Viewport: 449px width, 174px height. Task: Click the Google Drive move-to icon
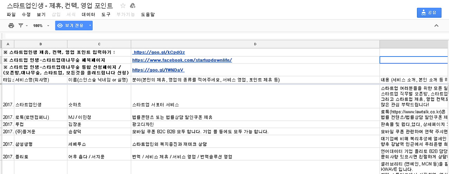(x=133, y=6)
